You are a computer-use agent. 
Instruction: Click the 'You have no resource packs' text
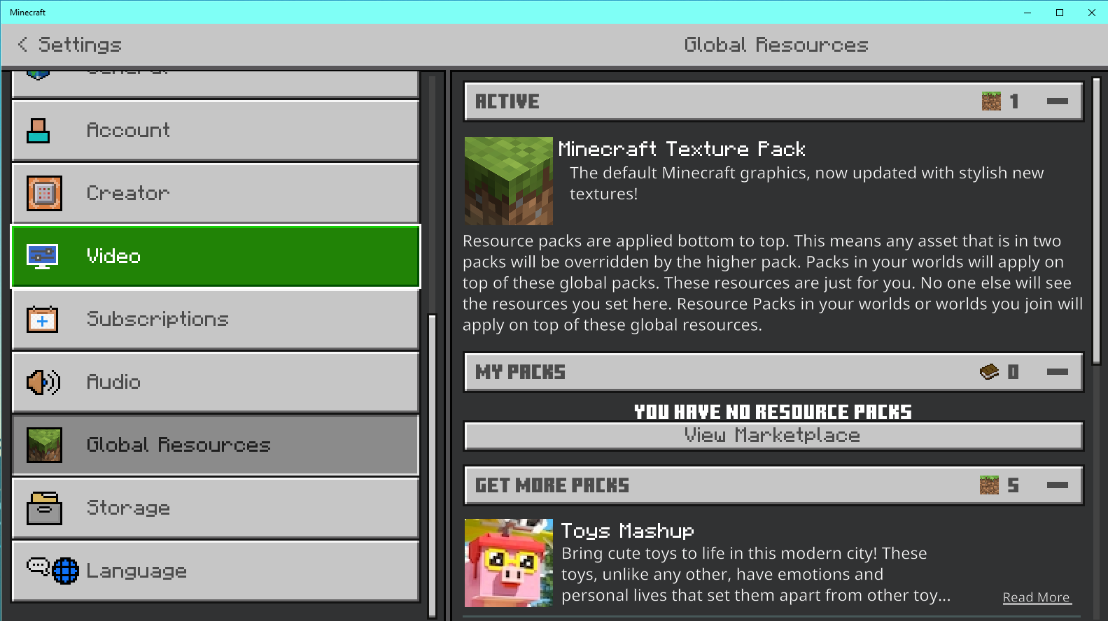coord(773,412)
